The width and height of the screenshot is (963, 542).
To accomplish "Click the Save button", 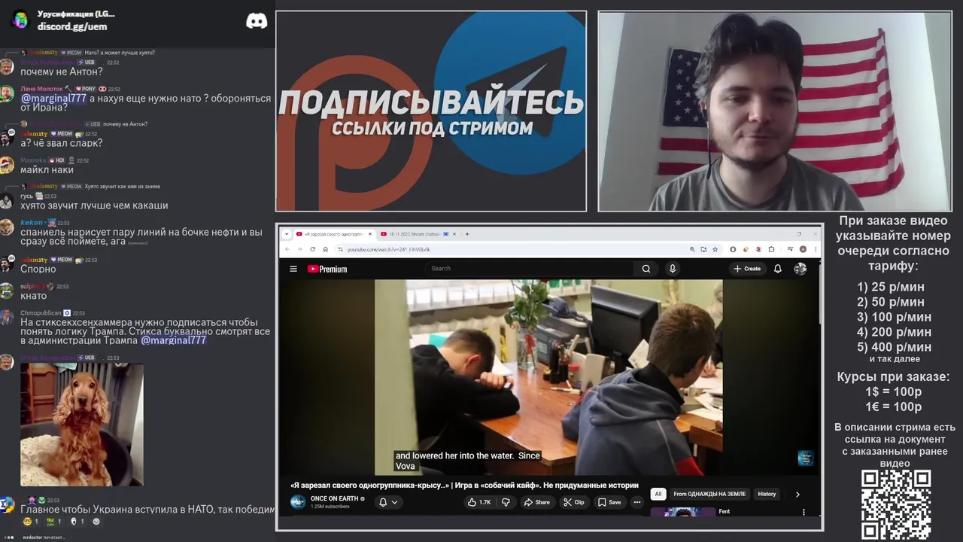I will pyautogui.click(x=609, y=502).
